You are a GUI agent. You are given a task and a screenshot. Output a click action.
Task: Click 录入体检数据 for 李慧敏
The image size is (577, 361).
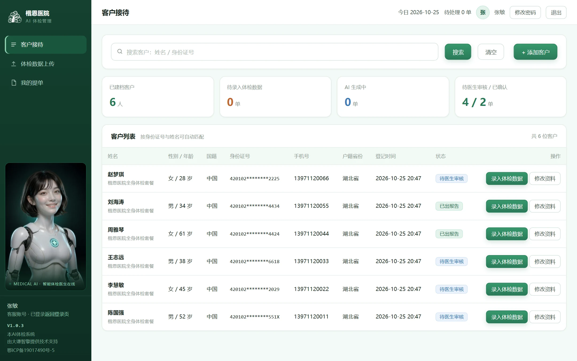[x=507, y=289]
